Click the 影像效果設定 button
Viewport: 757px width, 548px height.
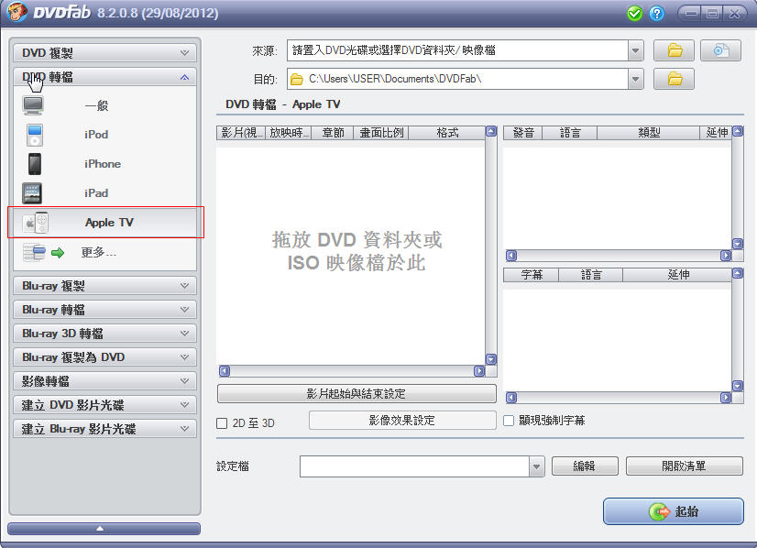(401, 421)
